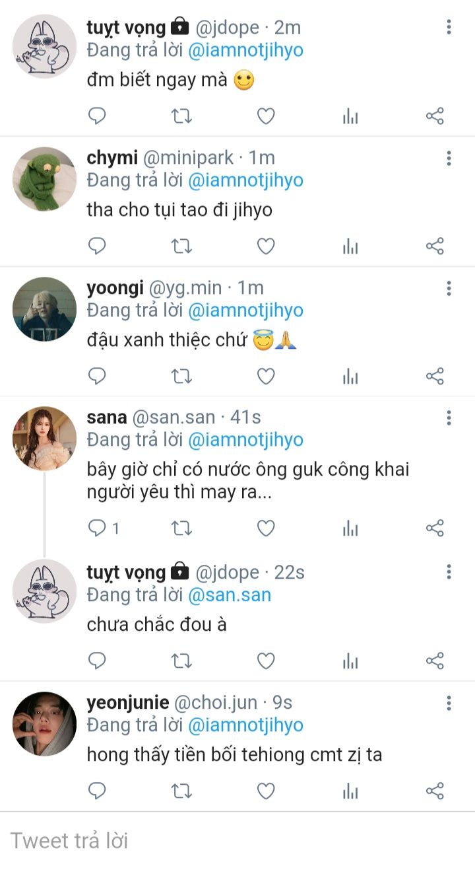
Task: Open more options menu on sana's tweet
Action: point(449,417)
